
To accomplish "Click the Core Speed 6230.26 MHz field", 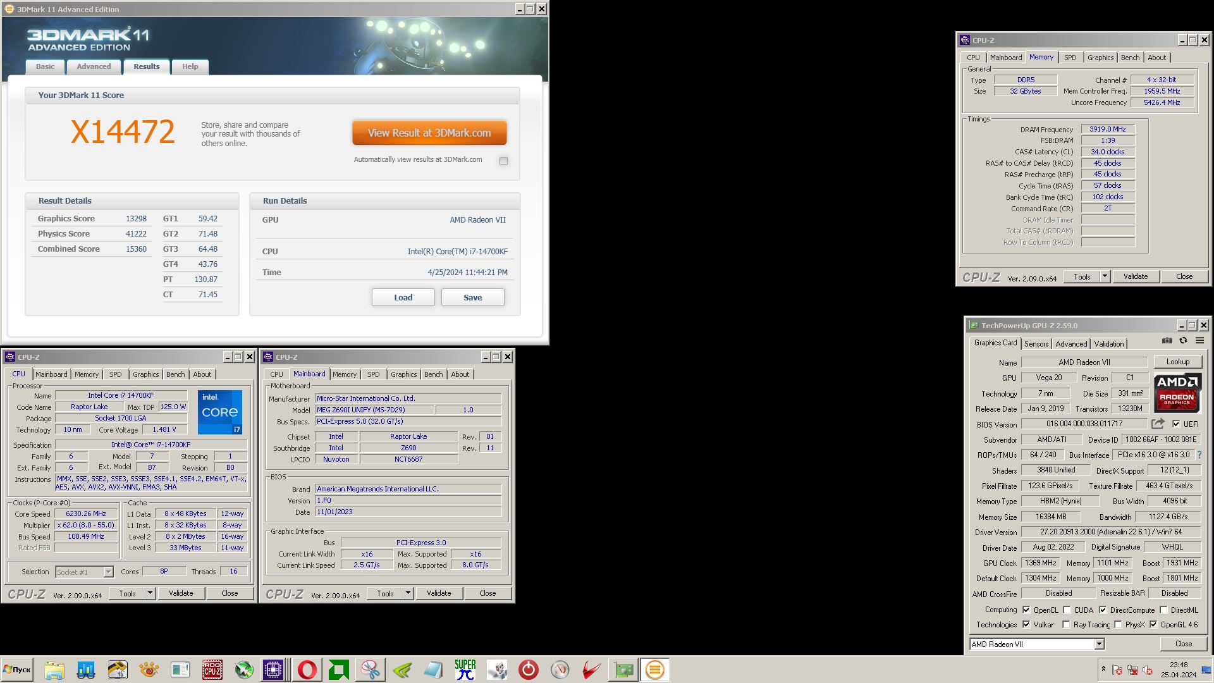I will pyautogui.click(x=86, y=514).
